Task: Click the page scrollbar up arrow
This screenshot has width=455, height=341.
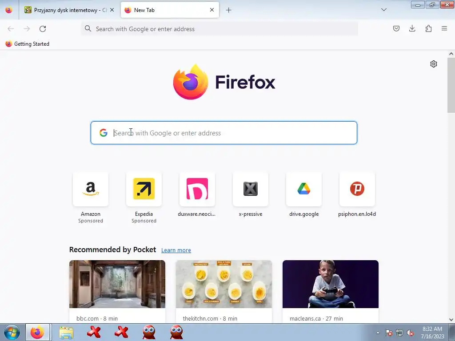Action: tap(451, 54)
